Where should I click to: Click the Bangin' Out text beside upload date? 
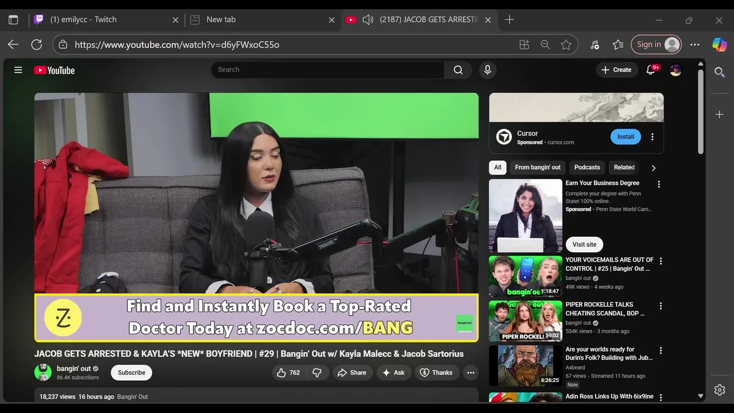[x=132, y=397]
